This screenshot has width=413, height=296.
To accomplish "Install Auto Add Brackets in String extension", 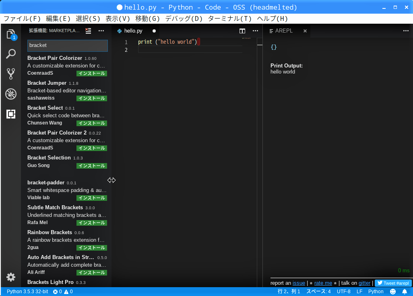I will [92, 273].
